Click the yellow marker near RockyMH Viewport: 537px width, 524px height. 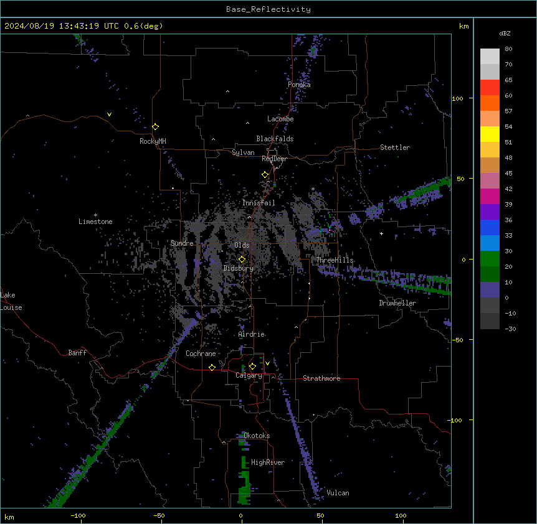(x=156, y=127)
